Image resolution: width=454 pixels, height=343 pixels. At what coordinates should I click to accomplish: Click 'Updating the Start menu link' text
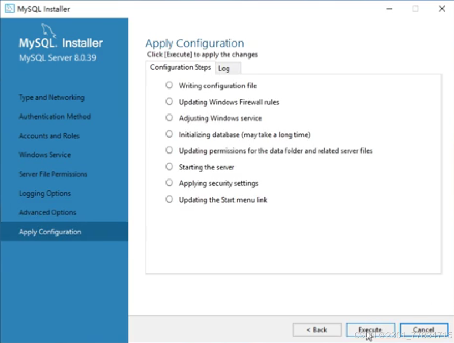[x=223, y=200]
